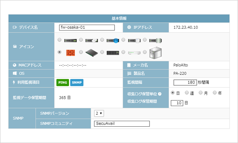Image resolution: width=238 pixels, height=143 pixels.
Task: Select the network switch icon radio
Action: coord(102,52)
